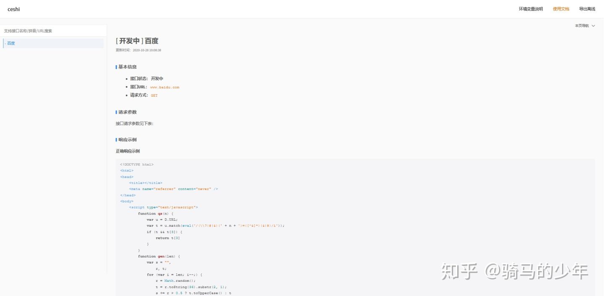The width and height of the screenshot is (604, 296).
Task: Click the ceshi project title
Action: (x=14, y=9)
